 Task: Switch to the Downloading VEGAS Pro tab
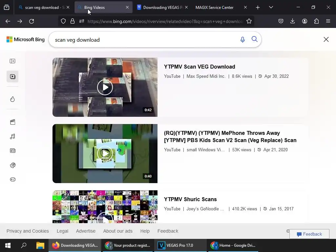click(x=162, y=8)
